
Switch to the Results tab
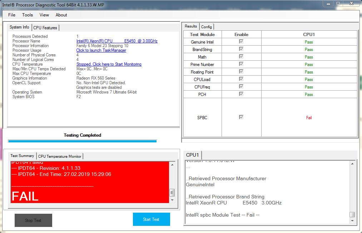click(191, 26)
